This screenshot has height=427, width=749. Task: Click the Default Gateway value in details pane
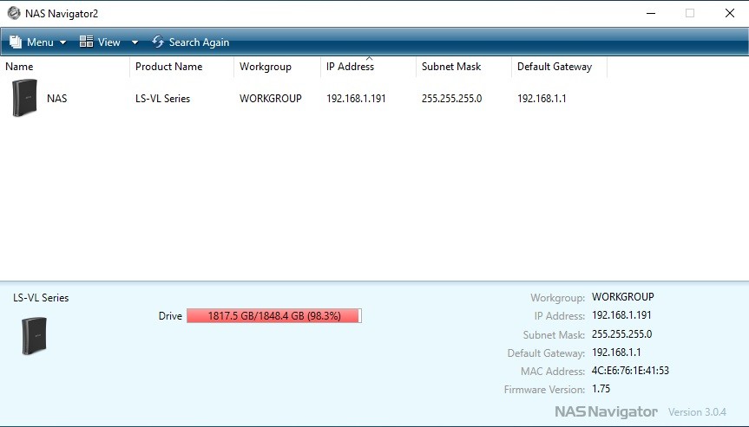616,353
